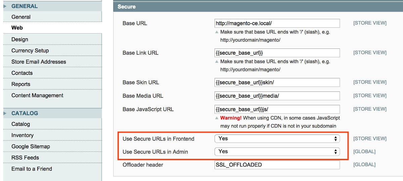Click GLOBAL scope beside Offloader header

tap(364, 165)
